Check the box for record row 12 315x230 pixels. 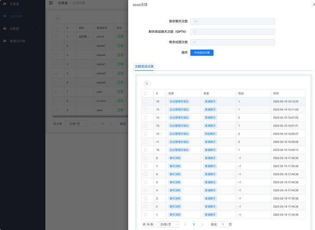coord(145,134)
